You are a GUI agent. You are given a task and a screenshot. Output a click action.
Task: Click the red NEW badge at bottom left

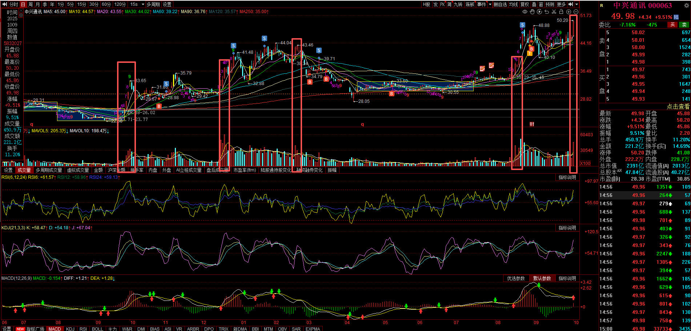[20, 329]
